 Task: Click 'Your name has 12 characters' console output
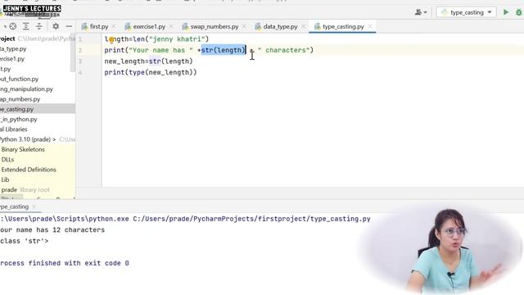pos(52,229)
